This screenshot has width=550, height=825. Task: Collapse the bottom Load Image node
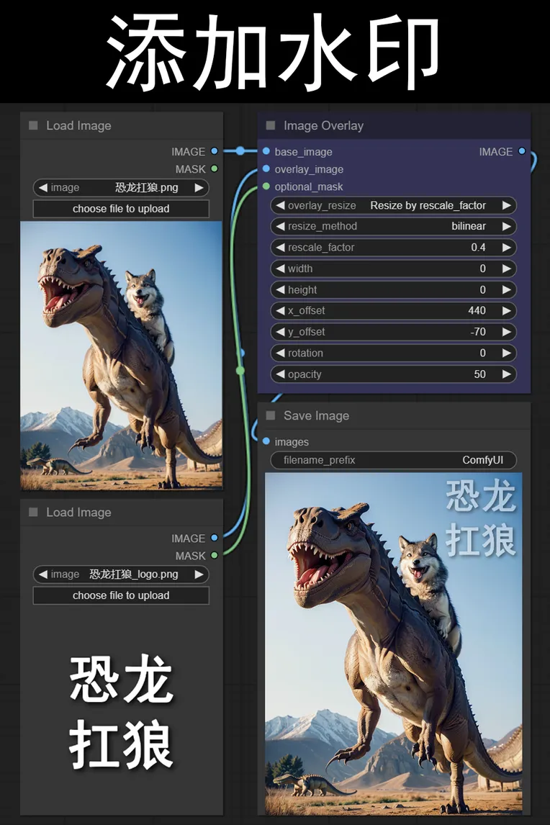pos(33,512)
